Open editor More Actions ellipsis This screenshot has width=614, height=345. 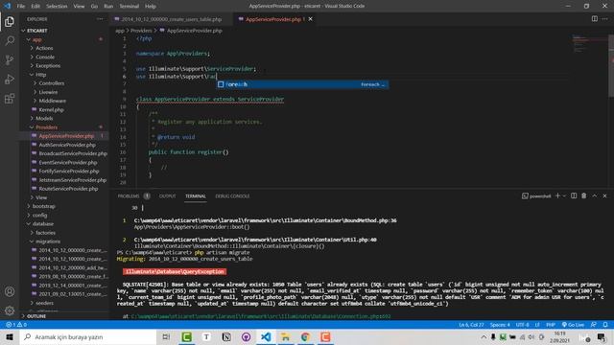(x=605, y=19)
